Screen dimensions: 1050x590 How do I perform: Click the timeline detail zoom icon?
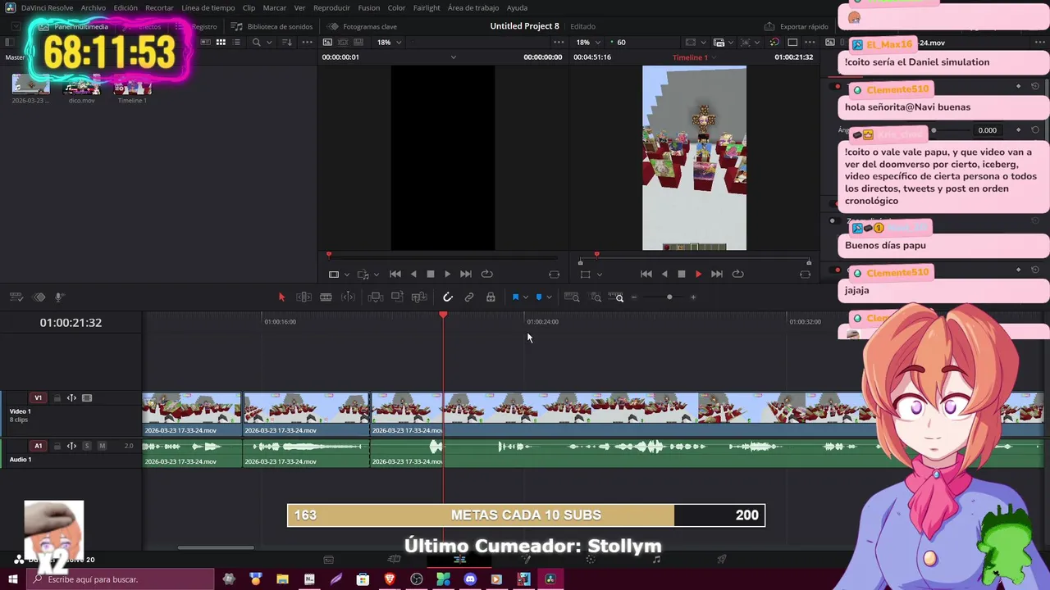(596, 297)
